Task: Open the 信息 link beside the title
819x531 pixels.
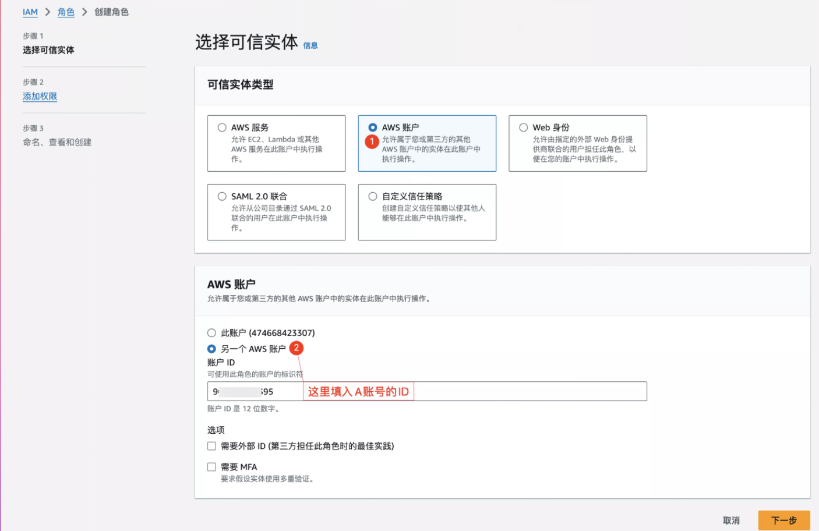Action: (x=310, y=45)
